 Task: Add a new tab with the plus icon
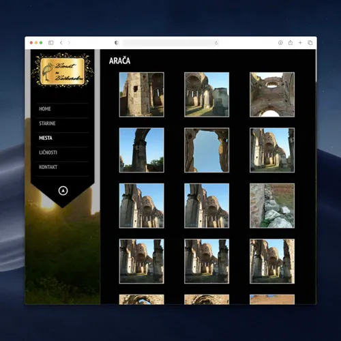(300, 42)
